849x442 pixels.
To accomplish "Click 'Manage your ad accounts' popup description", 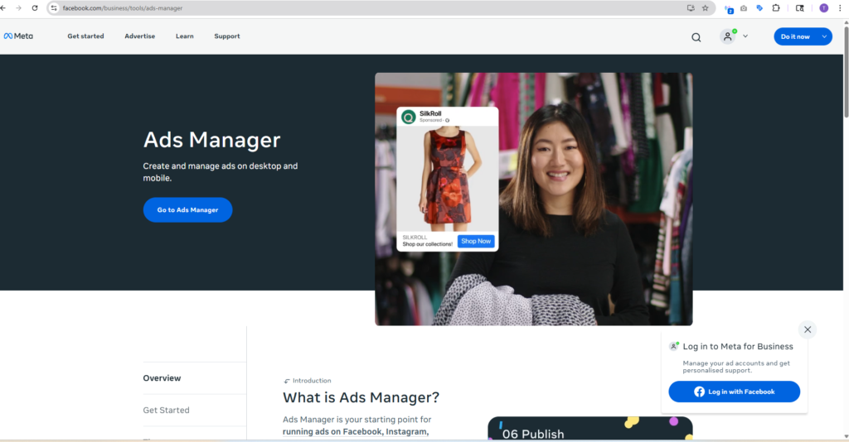I will pos(736,367).
